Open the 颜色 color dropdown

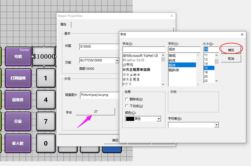click(x=159, y=119)
